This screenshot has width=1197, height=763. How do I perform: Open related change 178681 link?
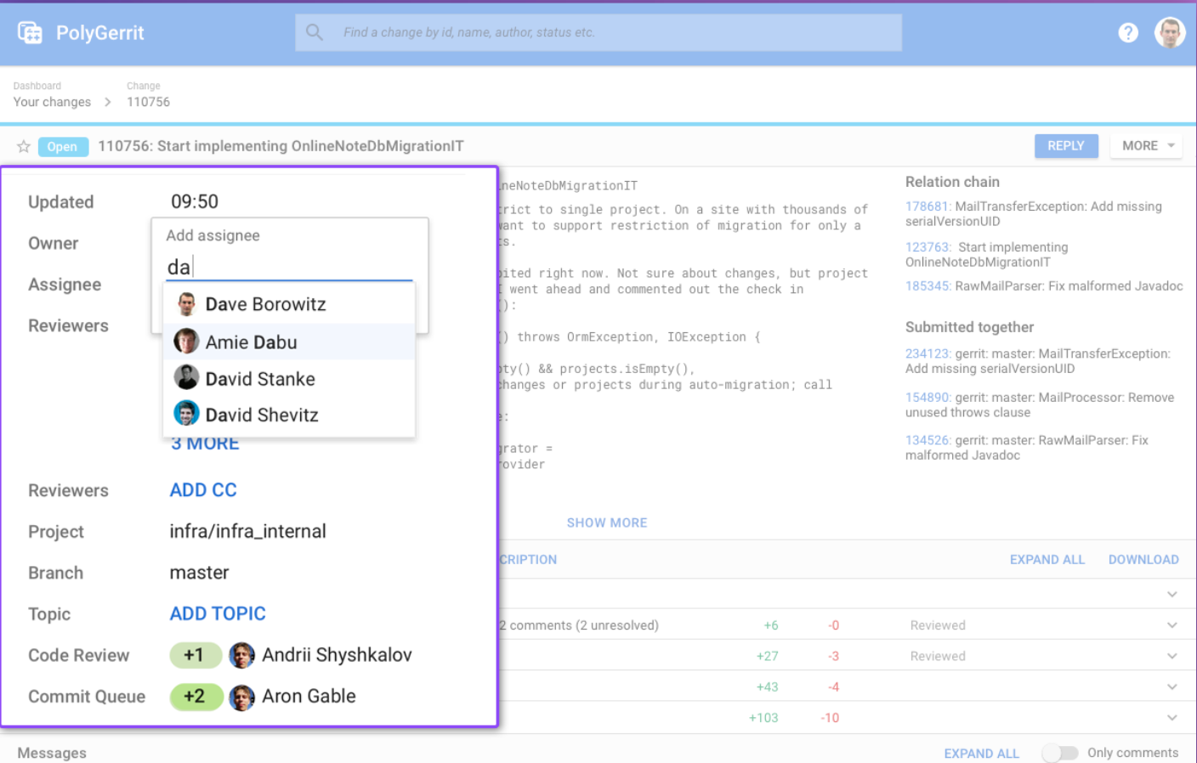[927, 206]
